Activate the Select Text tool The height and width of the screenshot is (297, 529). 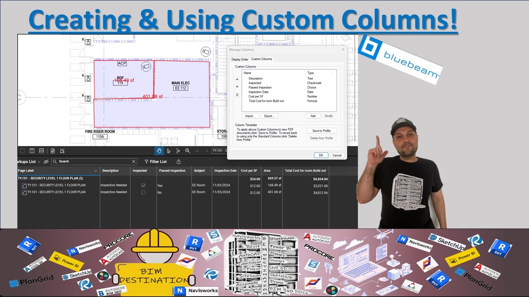(x=178, y=151)
